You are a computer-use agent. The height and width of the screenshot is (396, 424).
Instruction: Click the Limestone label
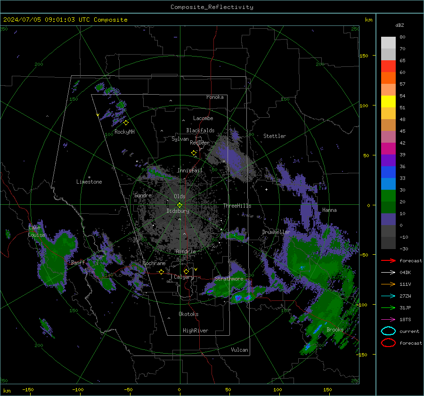[89, 182]
